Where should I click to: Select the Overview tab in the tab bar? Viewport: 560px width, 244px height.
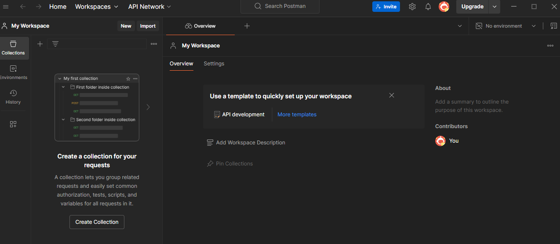tap(200, 26)
